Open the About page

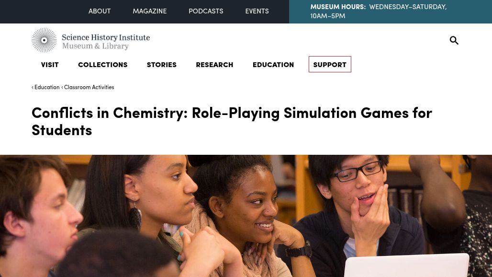[100, 11]
